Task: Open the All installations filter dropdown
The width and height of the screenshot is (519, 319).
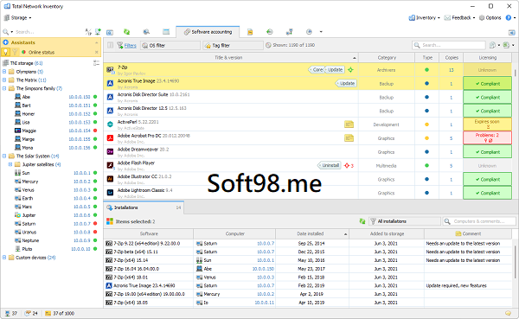Action: (x=405, y=221)
